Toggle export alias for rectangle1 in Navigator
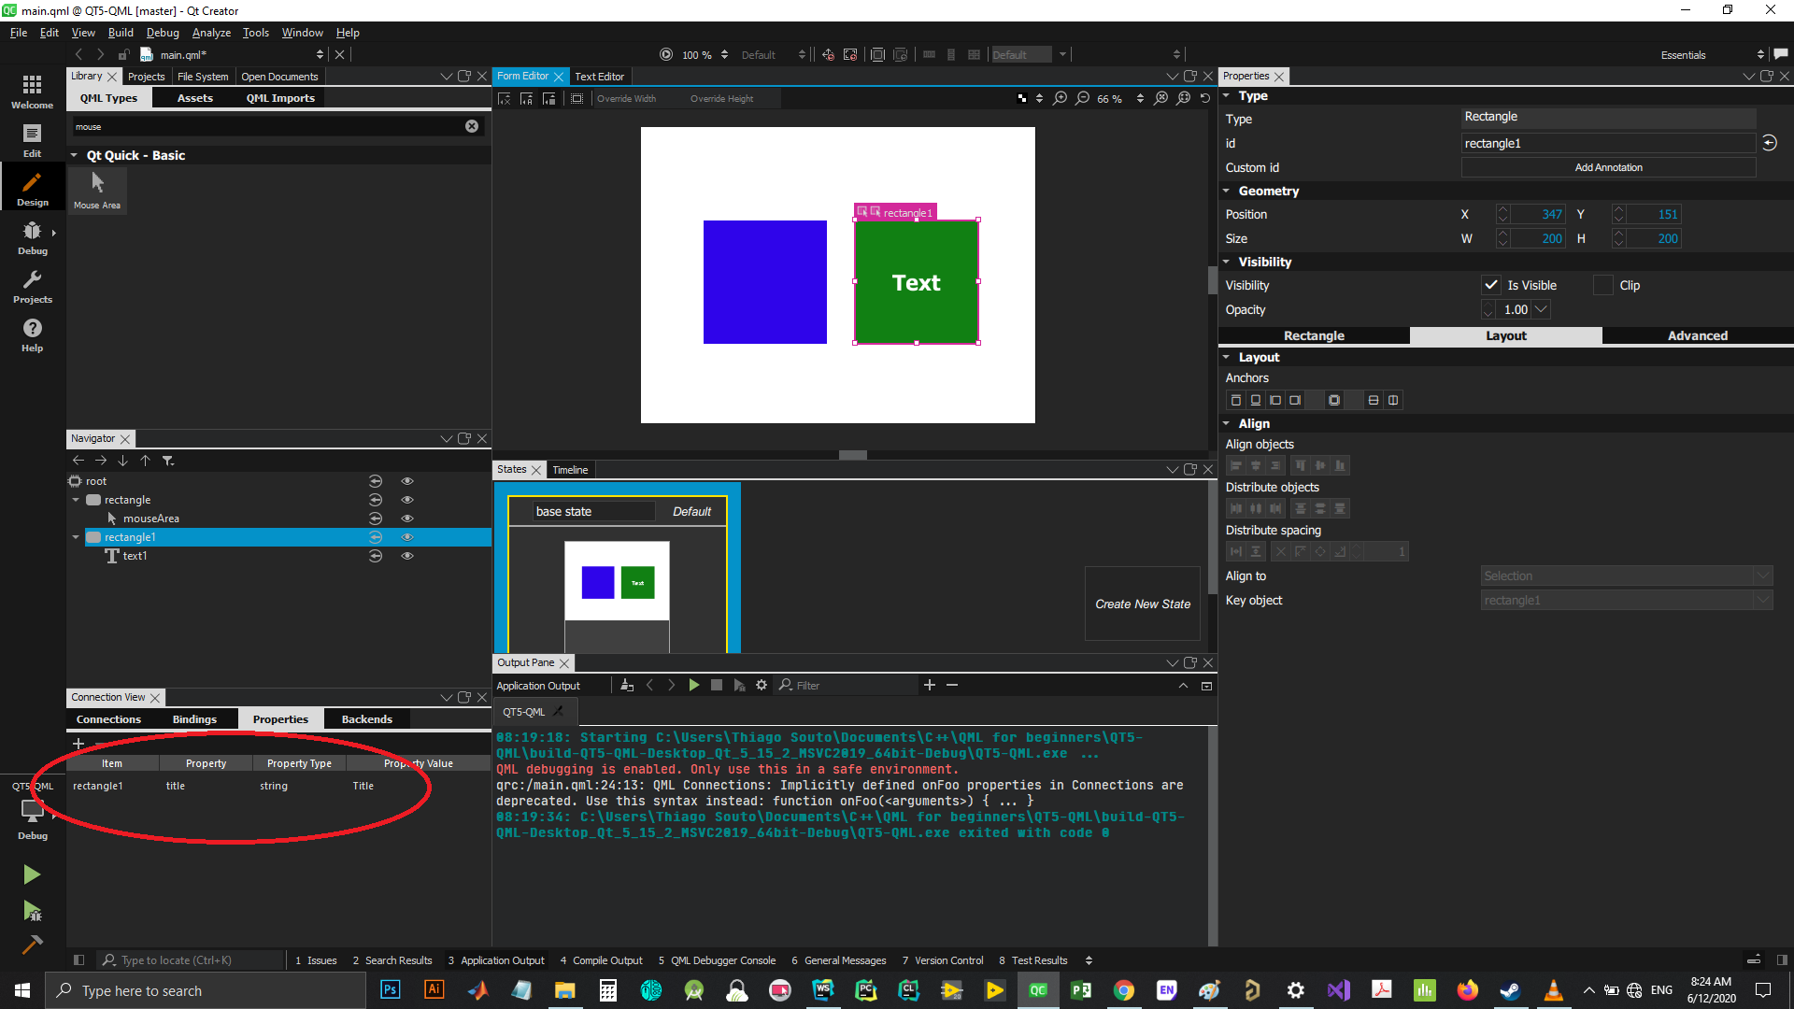This screenshot has height=1009, width=1794. 376,537
